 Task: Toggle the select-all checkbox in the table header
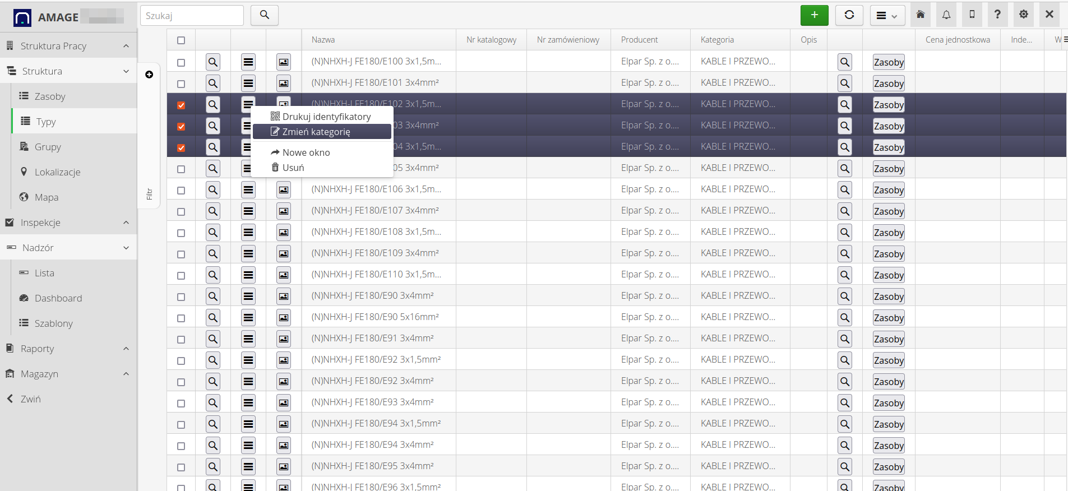(181, 40)
